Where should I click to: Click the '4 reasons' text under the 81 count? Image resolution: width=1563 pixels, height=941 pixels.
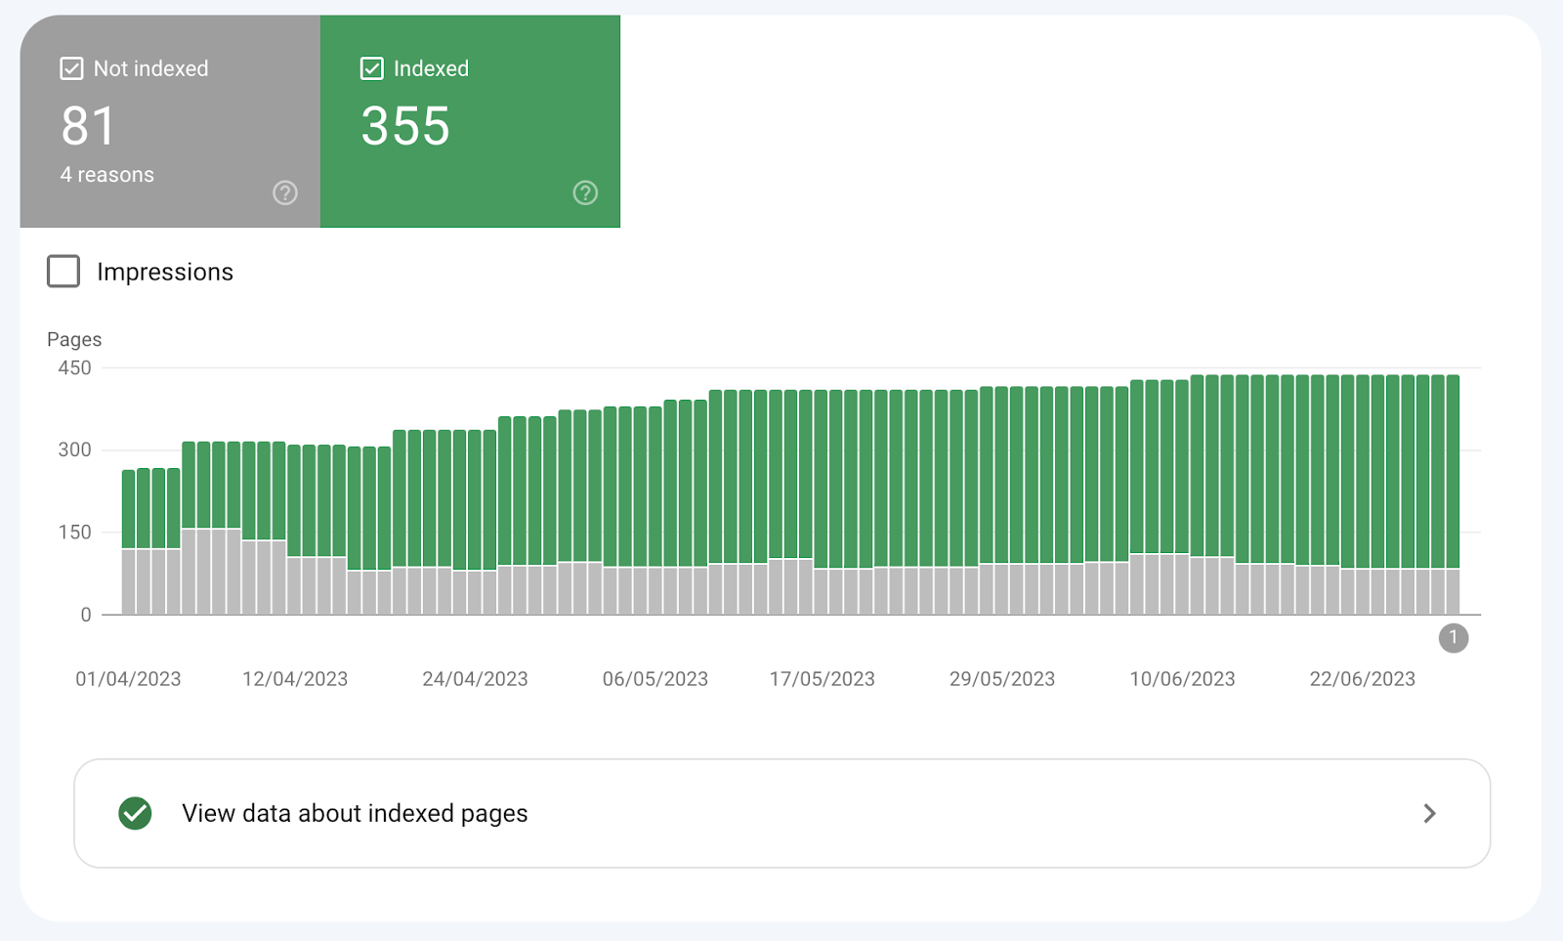pos(106,175)
